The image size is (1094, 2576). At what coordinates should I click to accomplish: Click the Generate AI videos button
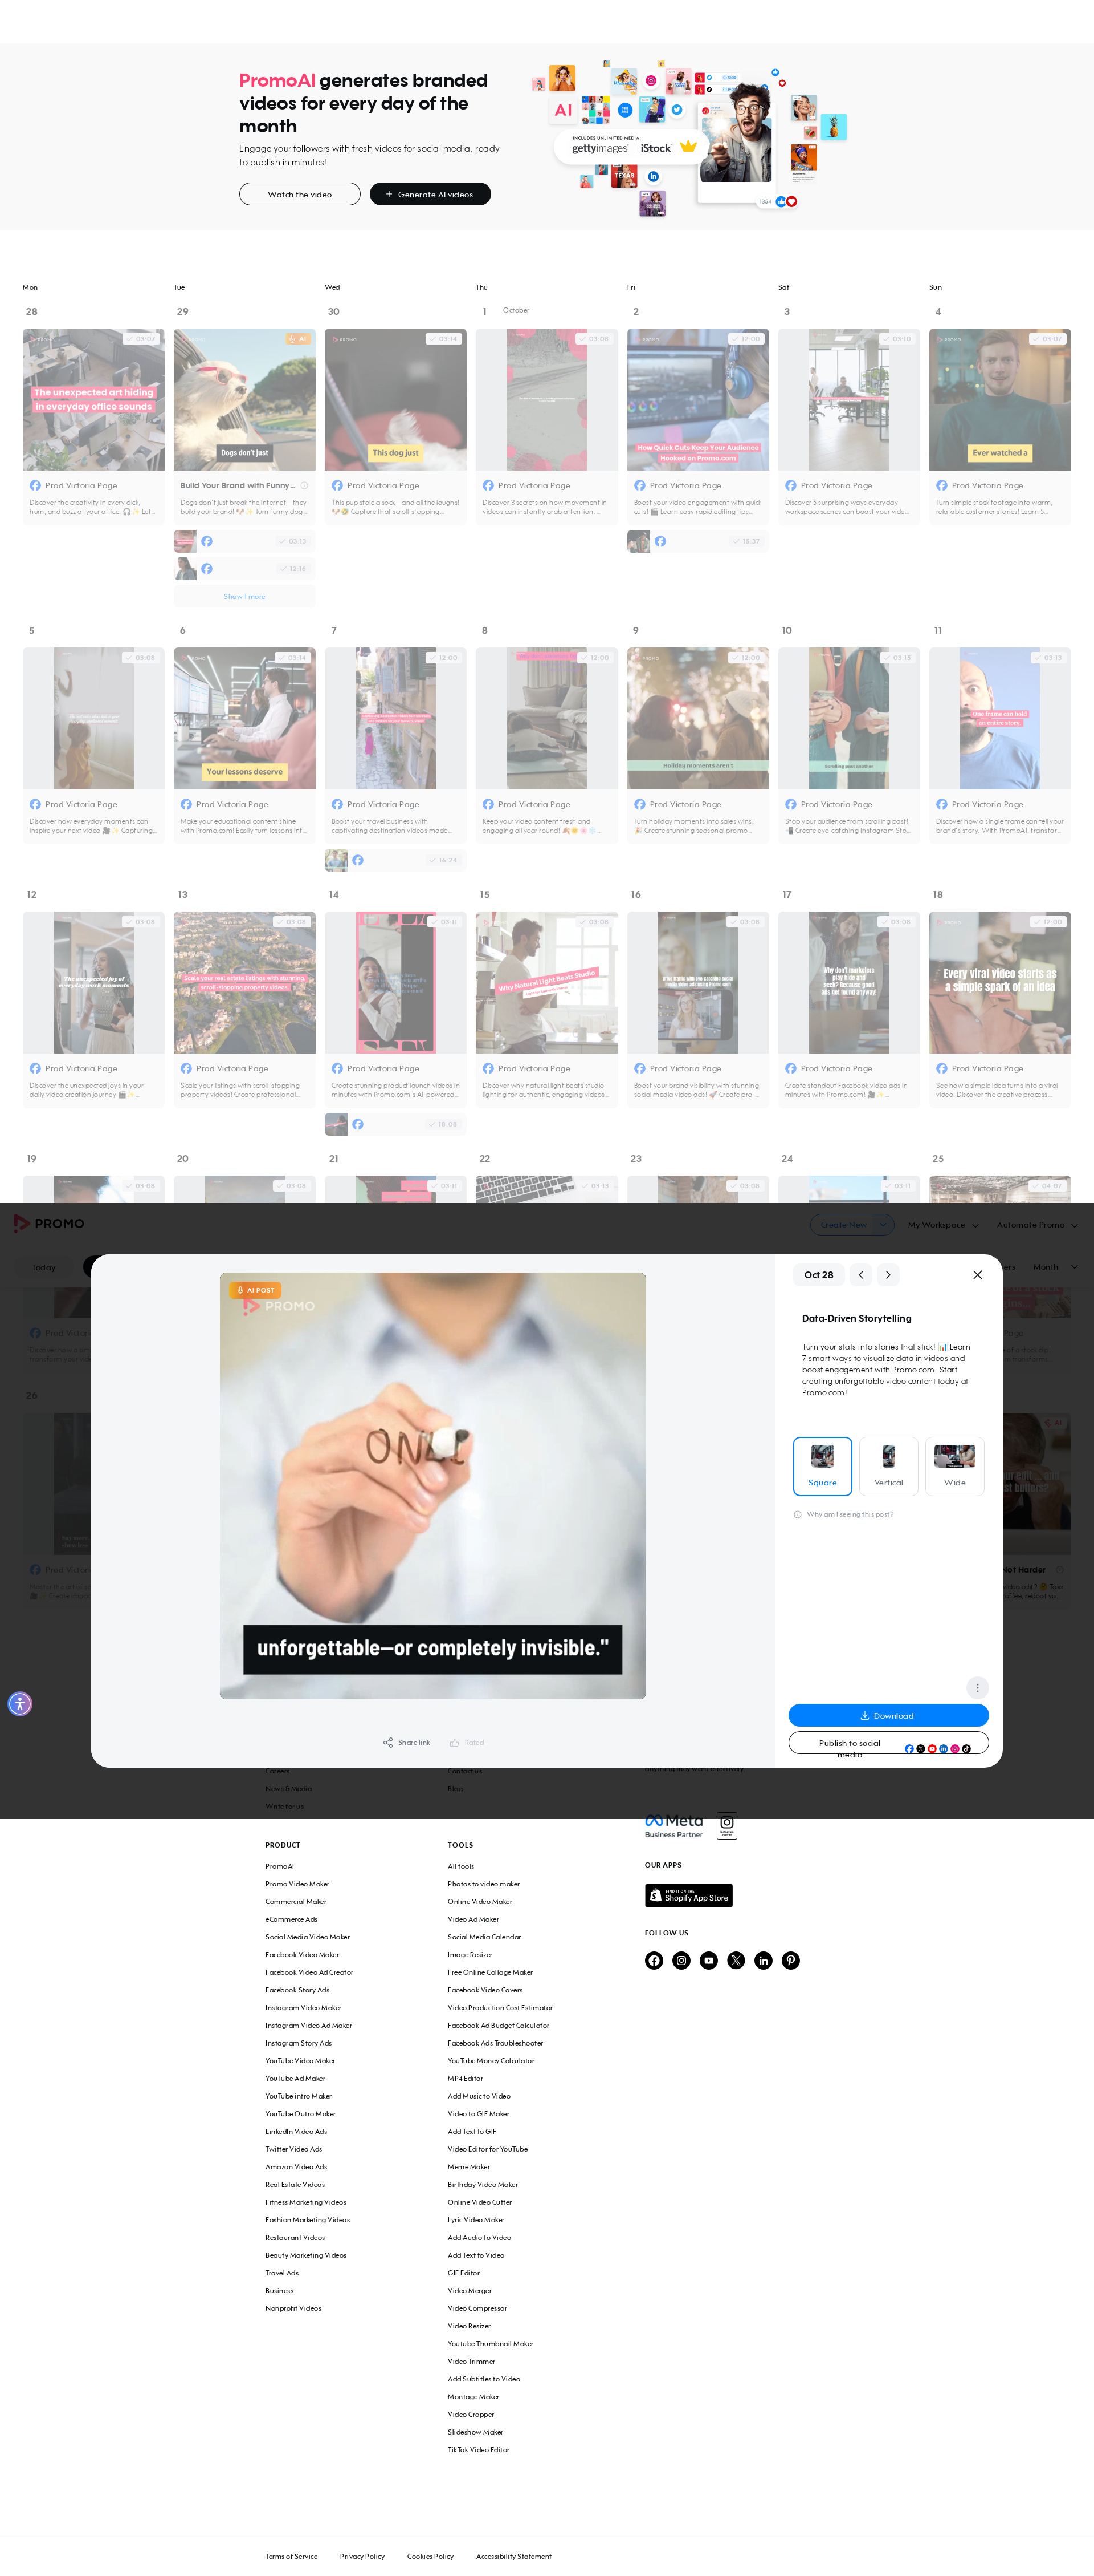[430, 194]
